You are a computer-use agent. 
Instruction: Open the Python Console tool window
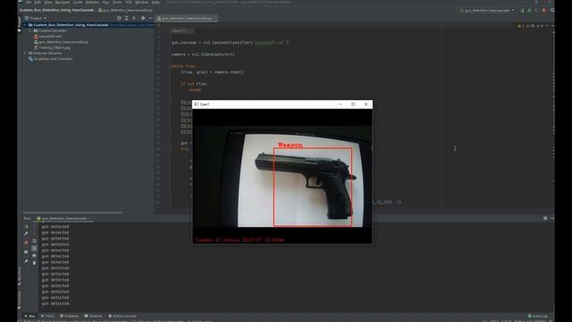[122, 316]
